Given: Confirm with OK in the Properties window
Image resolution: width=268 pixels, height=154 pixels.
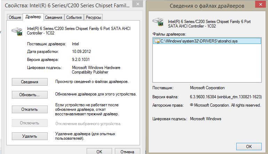Looking at the screenshot, I should 99,152.
